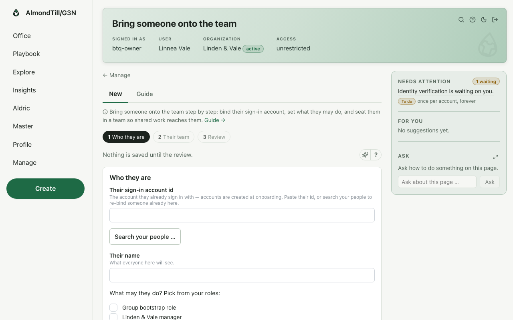Click the active organization status badge
This screenshot has width=513, height=320.
[x=253, y=49]
